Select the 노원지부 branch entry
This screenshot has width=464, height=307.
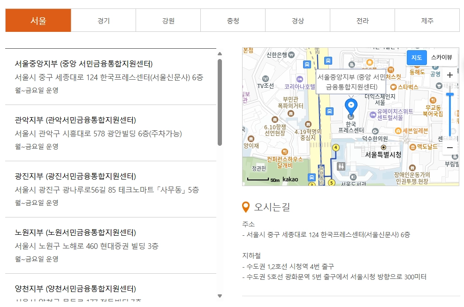pyautogui.click(x=111, y=245)
